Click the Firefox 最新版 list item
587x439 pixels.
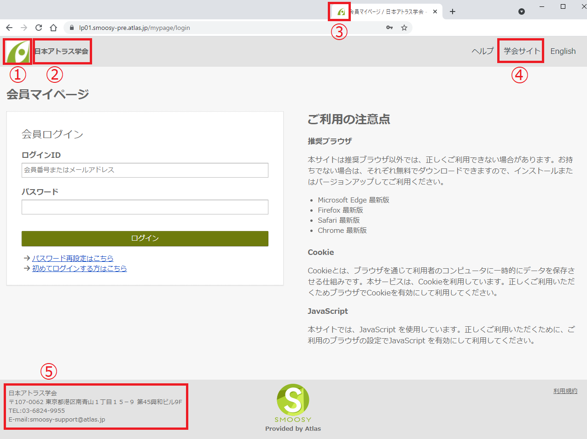point(340,210)
